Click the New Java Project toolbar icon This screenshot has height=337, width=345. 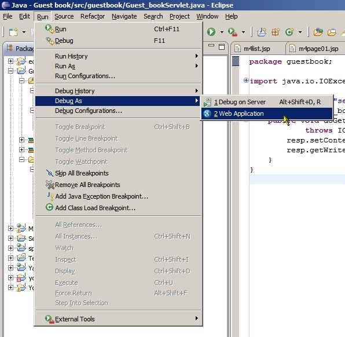click(x=262, y=32)
